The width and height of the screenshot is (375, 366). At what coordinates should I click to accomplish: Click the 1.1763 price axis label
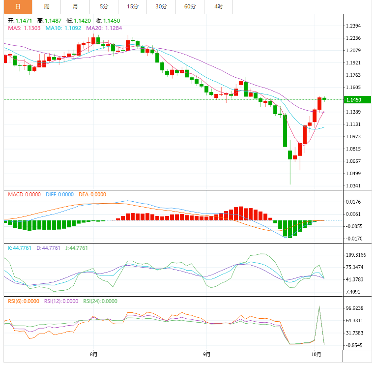point(353,75)
